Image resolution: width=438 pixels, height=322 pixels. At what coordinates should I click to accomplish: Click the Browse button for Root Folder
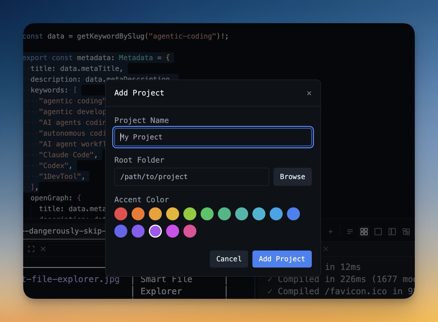click(292, 177)
